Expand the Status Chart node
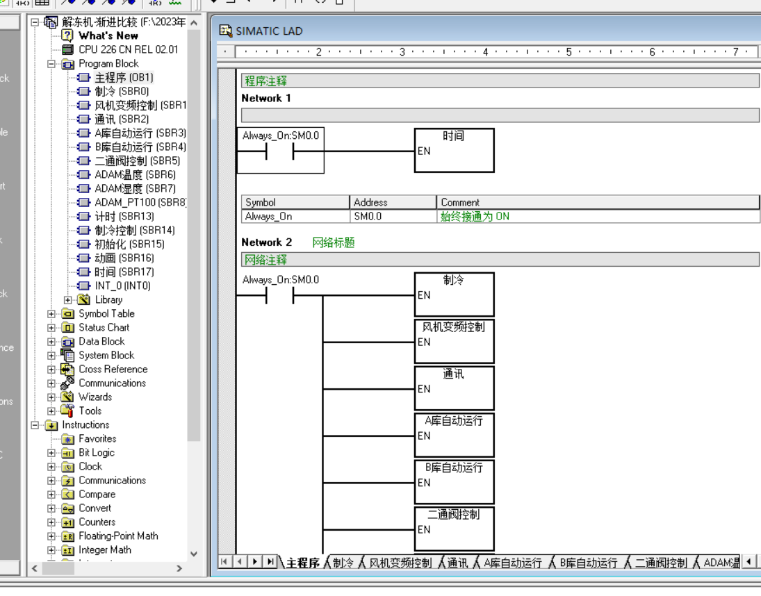 click(51, 328)
